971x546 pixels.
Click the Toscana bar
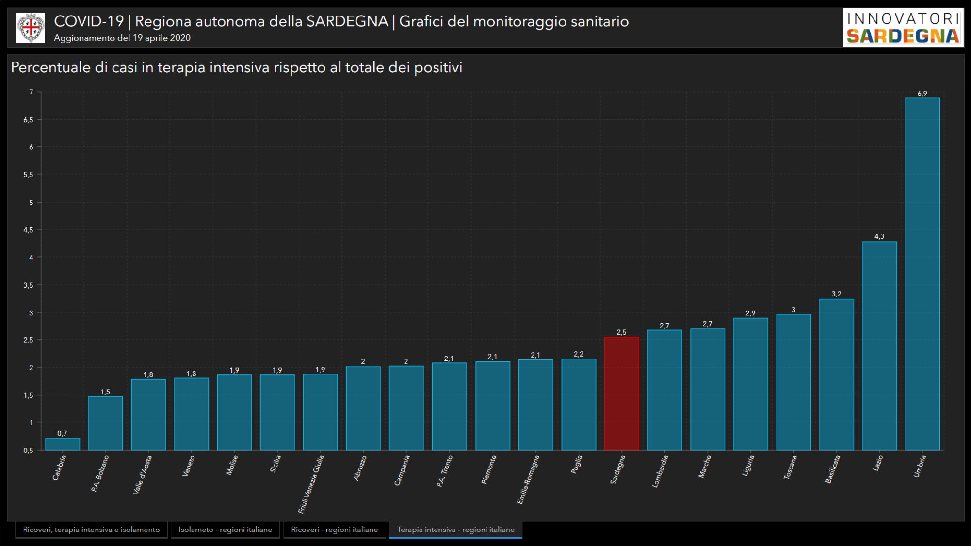793,382
